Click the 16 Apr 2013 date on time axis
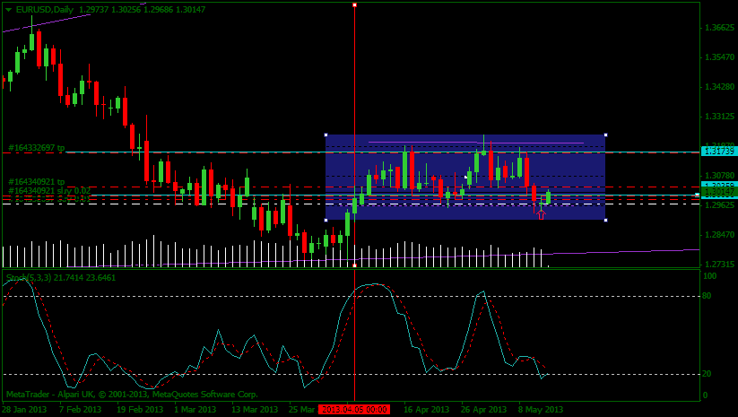Screen dimensions: 738x417 click(426, 409)
